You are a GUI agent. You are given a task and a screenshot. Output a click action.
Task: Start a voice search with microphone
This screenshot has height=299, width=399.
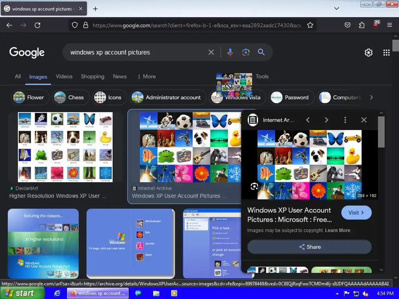[230, 52]
